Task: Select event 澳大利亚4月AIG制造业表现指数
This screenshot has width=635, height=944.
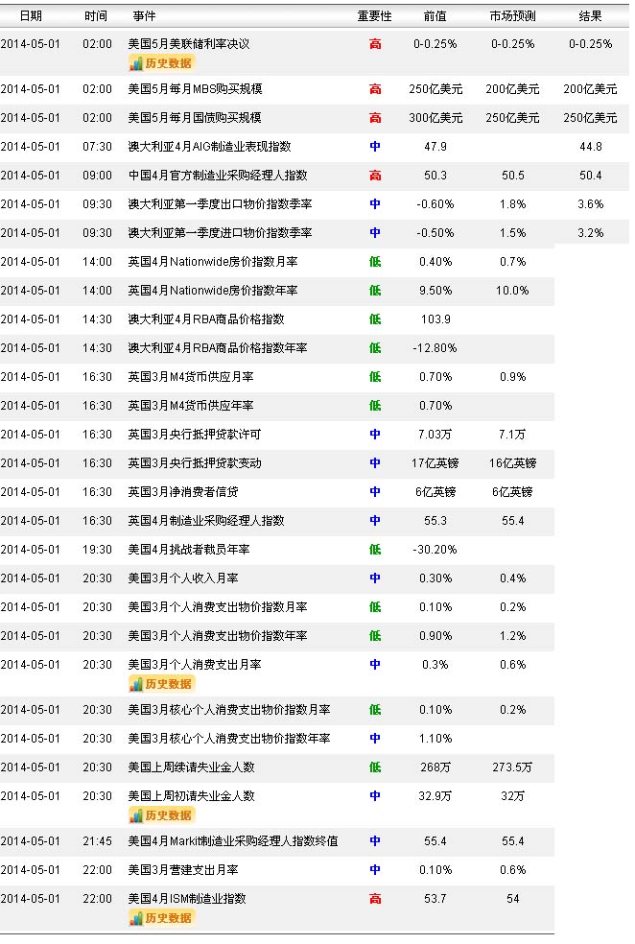Action: click(x=209, y=146)
